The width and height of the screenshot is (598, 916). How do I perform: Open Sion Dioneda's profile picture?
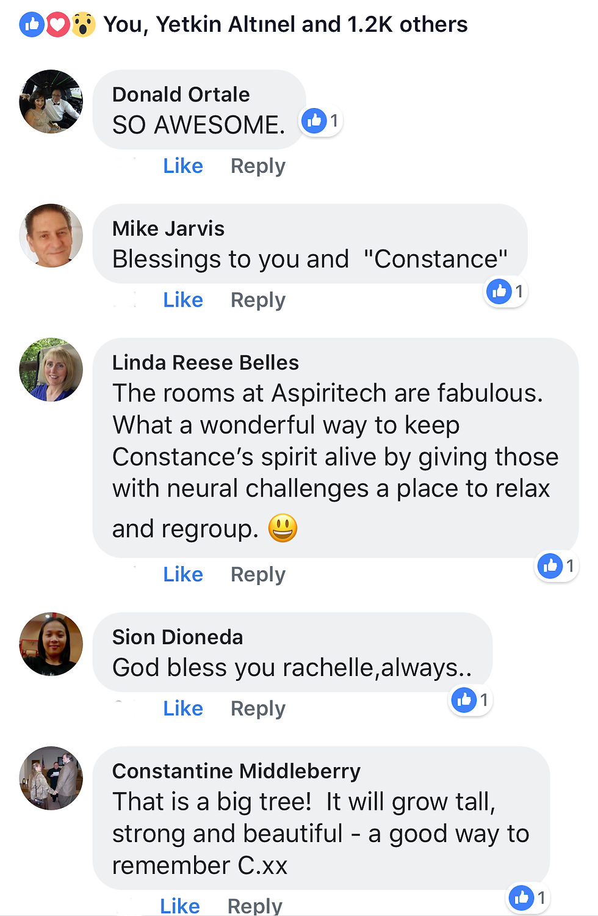tap(51, 644)
